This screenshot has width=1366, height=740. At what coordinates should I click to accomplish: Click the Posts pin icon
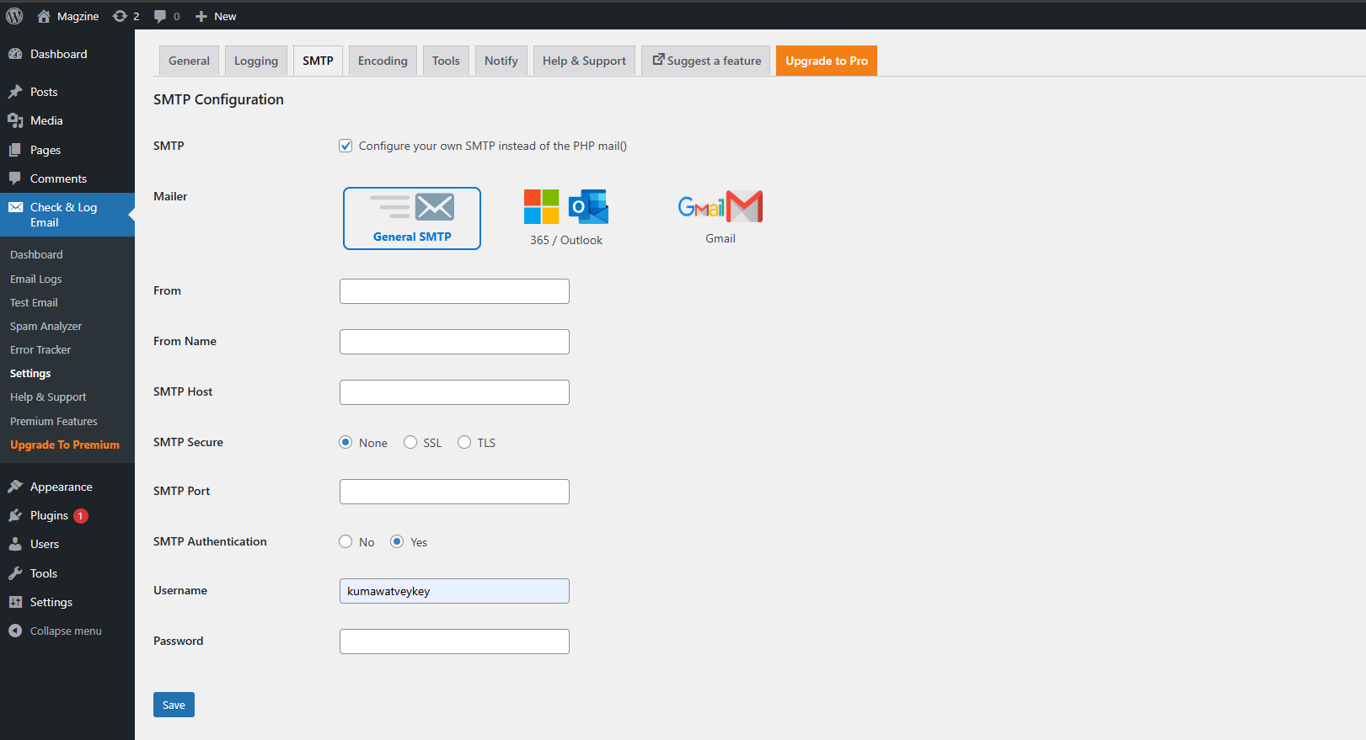click(15, 92)
